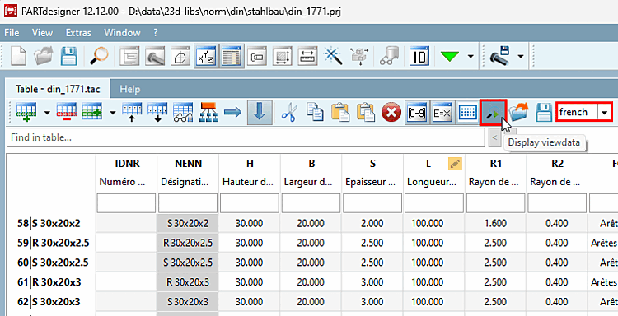The height and width of the screenshot is (316, 618).
Task: Click the filter box under IDNR column
Action: tap(126, 203)
